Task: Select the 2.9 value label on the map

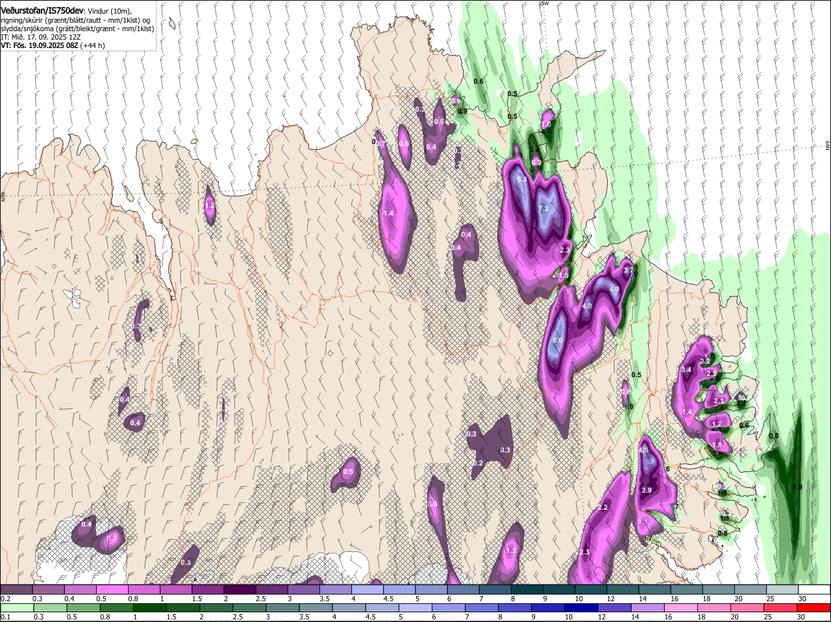Action: click(646, 490)
